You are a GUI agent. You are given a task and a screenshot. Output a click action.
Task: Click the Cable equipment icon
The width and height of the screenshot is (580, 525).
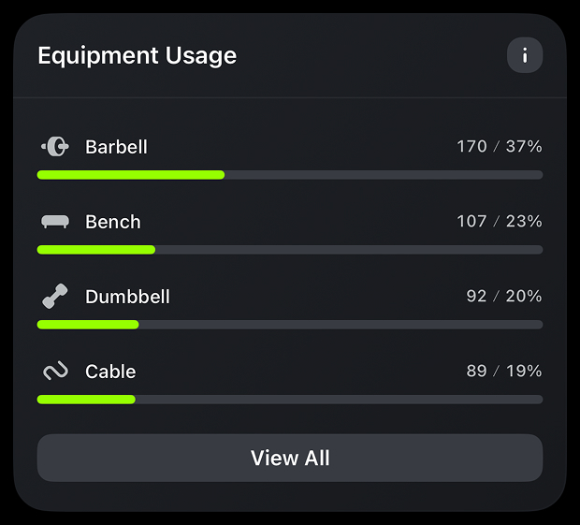[x=55, y=372]
